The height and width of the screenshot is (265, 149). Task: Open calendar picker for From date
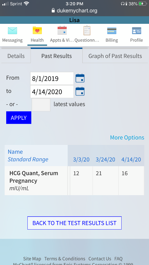(x=80, y=78)
